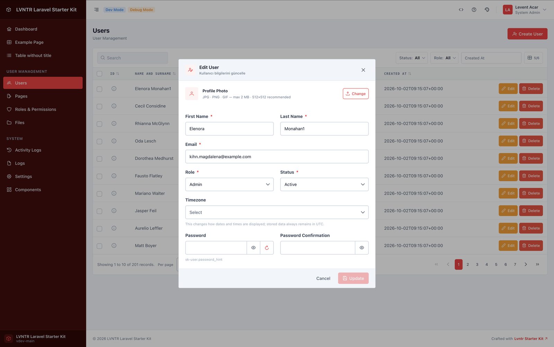Image resolution: width=554 pixels, height=347 pixels.
Task: Click info icon for Oda Lesch row
Action: coord(114,141)
